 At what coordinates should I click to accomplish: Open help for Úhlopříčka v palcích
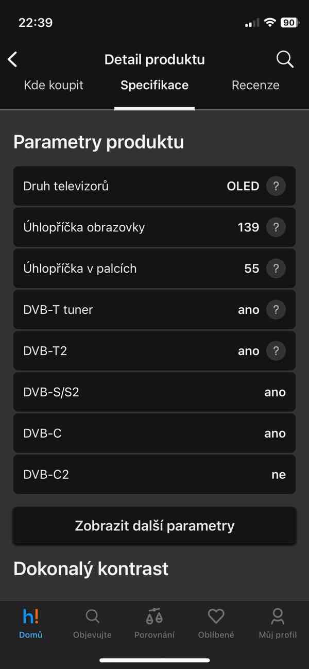(276, 269)
